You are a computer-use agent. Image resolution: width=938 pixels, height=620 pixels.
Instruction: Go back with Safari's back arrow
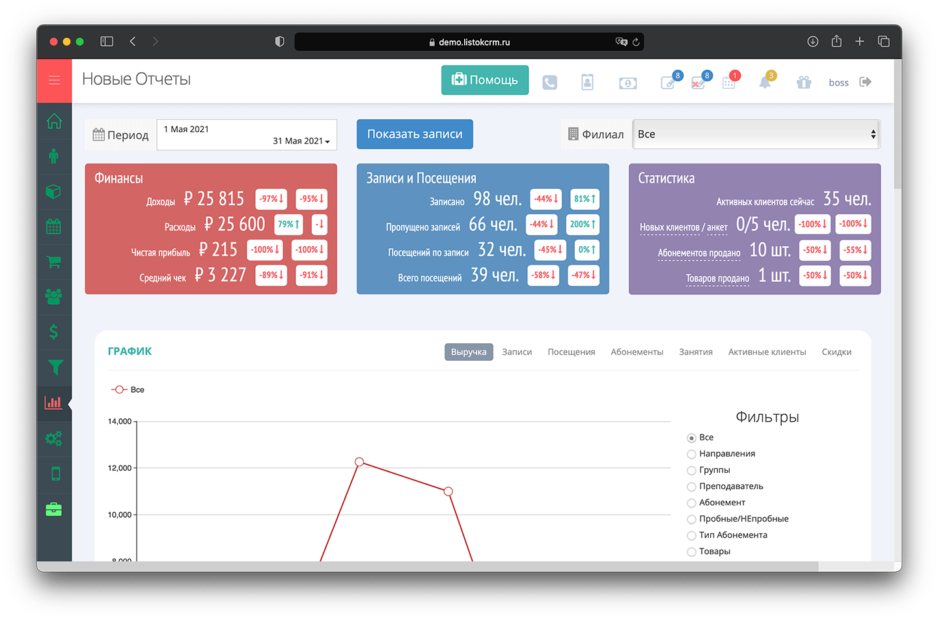point(133,42)
